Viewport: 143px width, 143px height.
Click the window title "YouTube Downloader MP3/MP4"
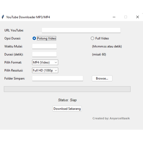pyautogui.click(x=28, y=17)
